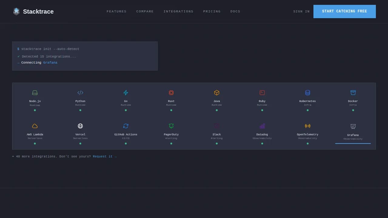Click the Python label text
The width and height of the screenshot is (388, 218).
(x=80, y=101)
